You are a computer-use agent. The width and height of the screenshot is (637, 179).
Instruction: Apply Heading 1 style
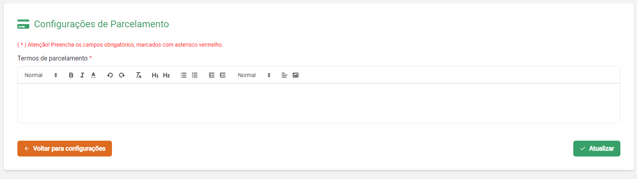155,75
